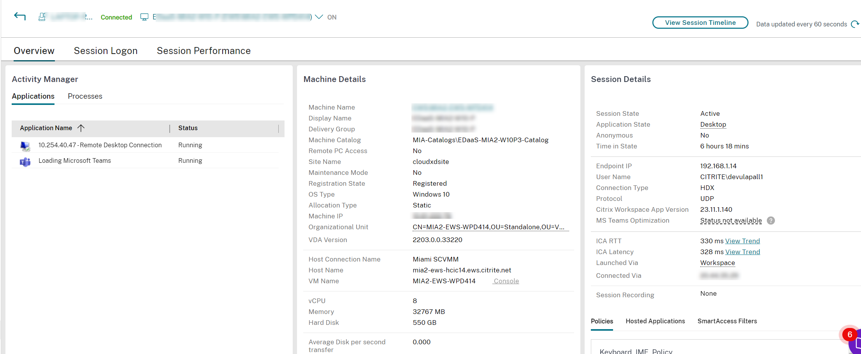Sort by Application Name arrow icon
Image resolution: width=861 pixels, height=354 pixels.
(x=81, y=128)
